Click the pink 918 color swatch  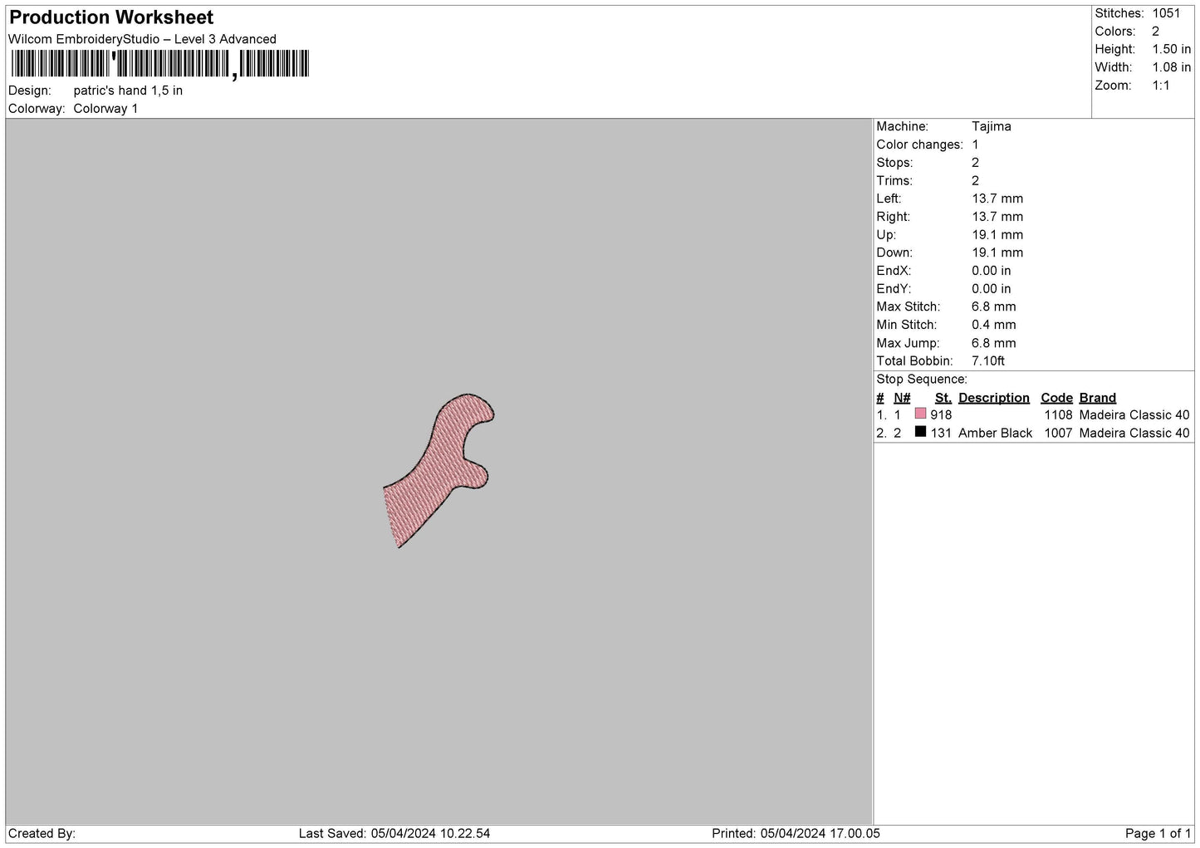click(x=920, y=414)
